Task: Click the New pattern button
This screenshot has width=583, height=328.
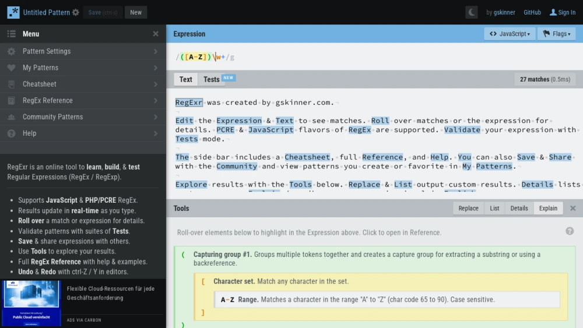Action: point(136,12)
